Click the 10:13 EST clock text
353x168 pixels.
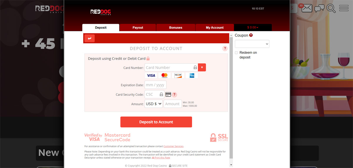pos(258,9)
